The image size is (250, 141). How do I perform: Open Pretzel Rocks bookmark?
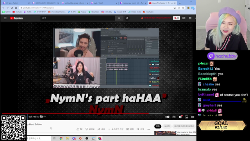(x=134, y=12)
